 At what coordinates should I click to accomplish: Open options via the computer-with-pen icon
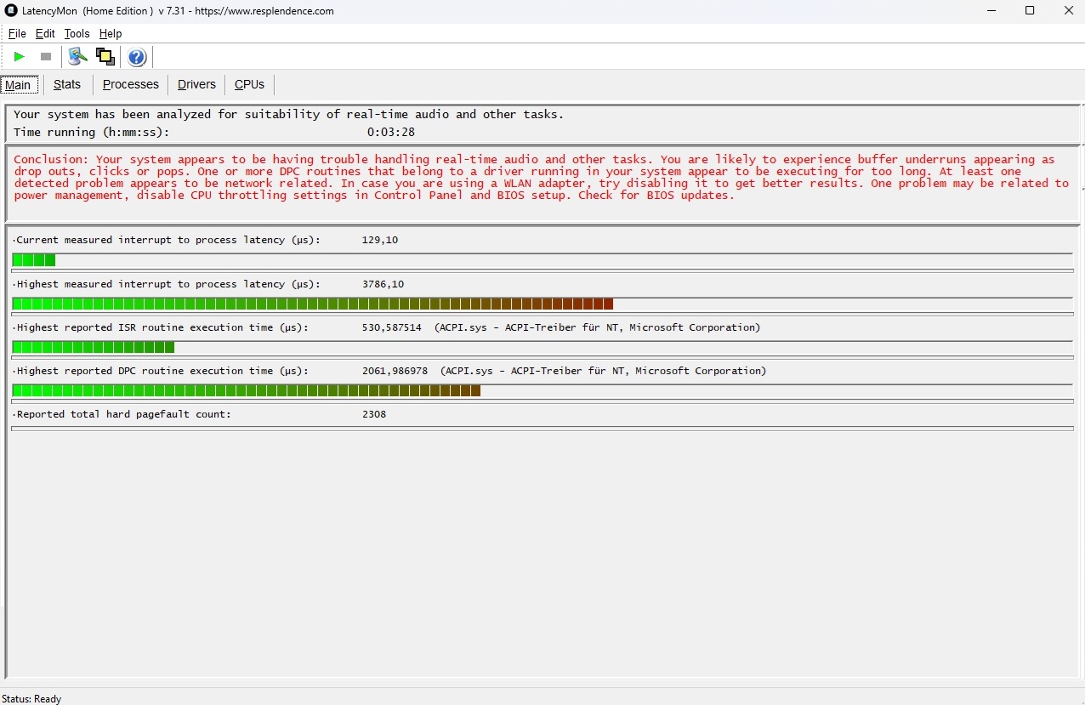77,57
